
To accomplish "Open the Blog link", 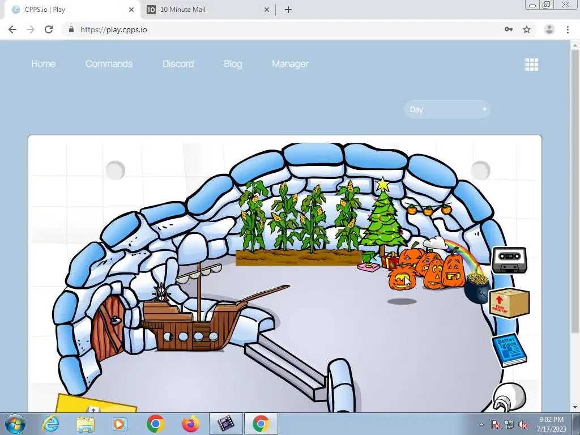I will pos(233,64).
